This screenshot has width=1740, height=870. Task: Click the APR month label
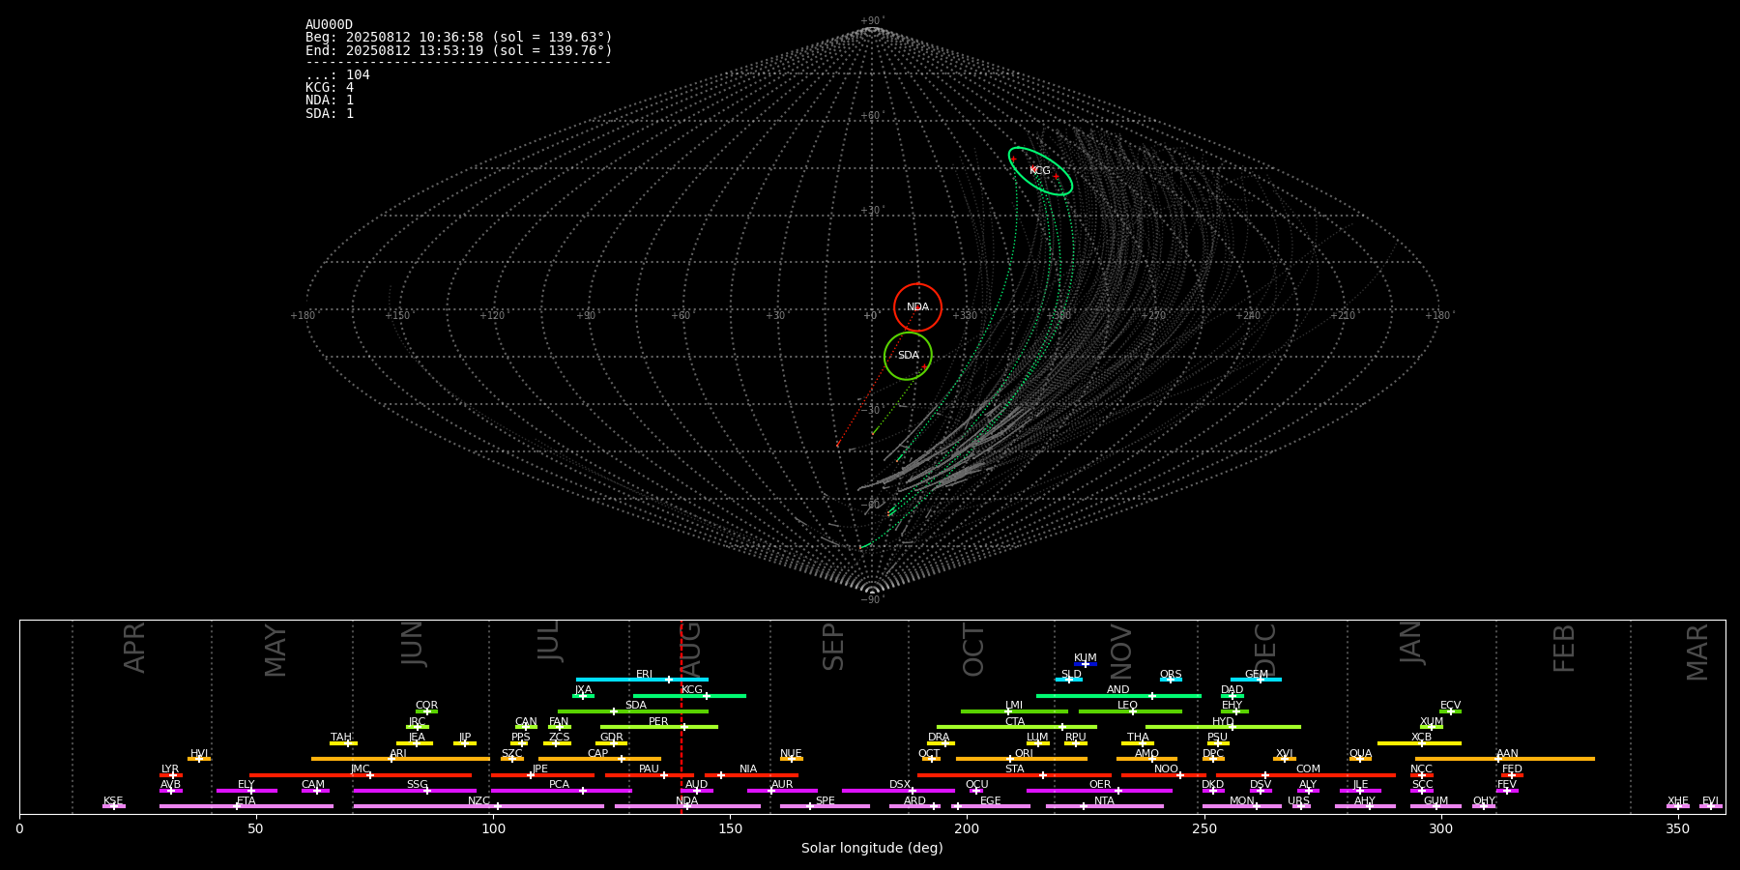[x=134, y=648]
